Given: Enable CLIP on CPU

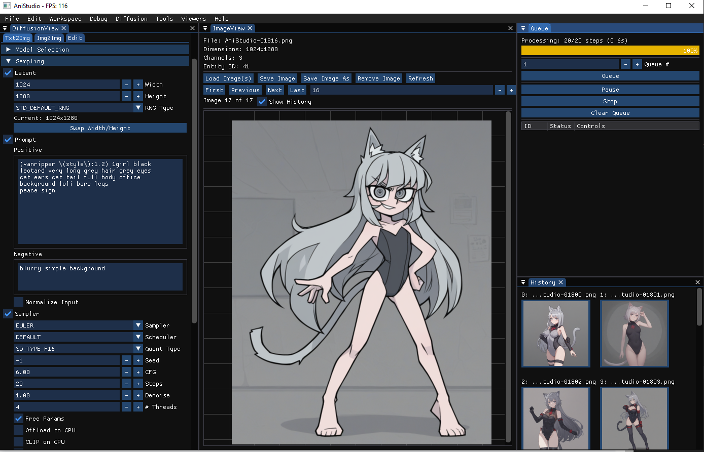Looking at the screenshot, I should [18, 442].
